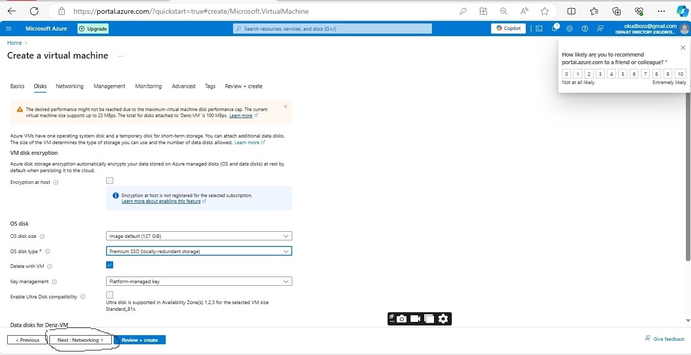Viewport: 691px width, 355px height.
Task: Switch to the Tags tab
Action: coord(210,86)
